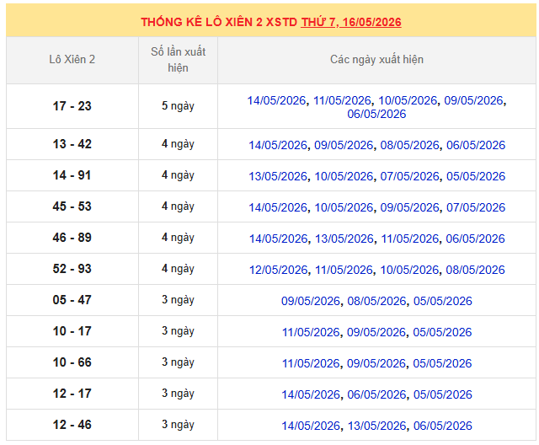Open 10/05/2026 in the 52 - 93 row
This screenshot has height=445, width=539.
coord(409,270)
